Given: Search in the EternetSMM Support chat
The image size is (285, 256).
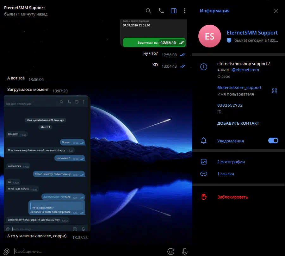Looking at the screenshot, I should pyautogui.click(x=148, y=11).
